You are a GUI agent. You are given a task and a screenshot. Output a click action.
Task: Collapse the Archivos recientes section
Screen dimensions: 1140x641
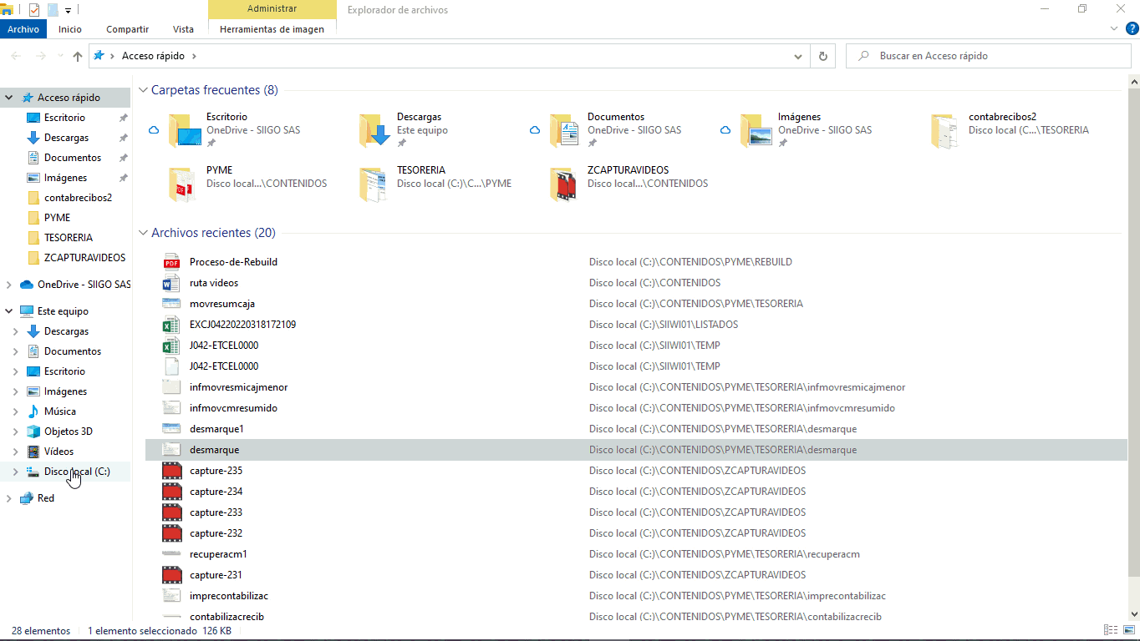(x=144, y=233)
